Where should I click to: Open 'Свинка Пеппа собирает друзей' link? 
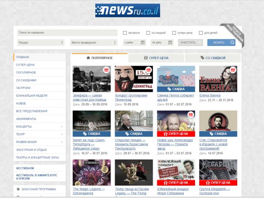[176, 98]
